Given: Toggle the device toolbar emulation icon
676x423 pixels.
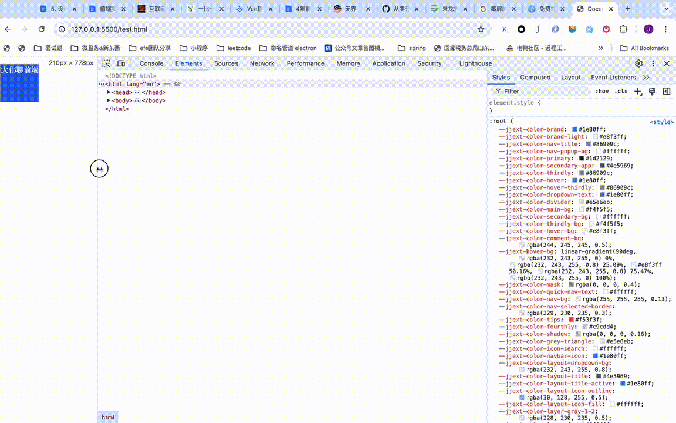Looking at the screenshot, I should [x=121, y=63].
